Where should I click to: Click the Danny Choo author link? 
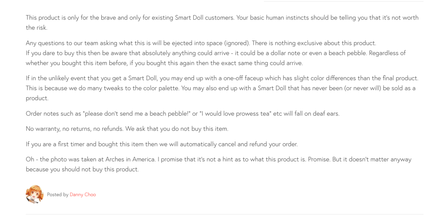(x=83, y=194)
